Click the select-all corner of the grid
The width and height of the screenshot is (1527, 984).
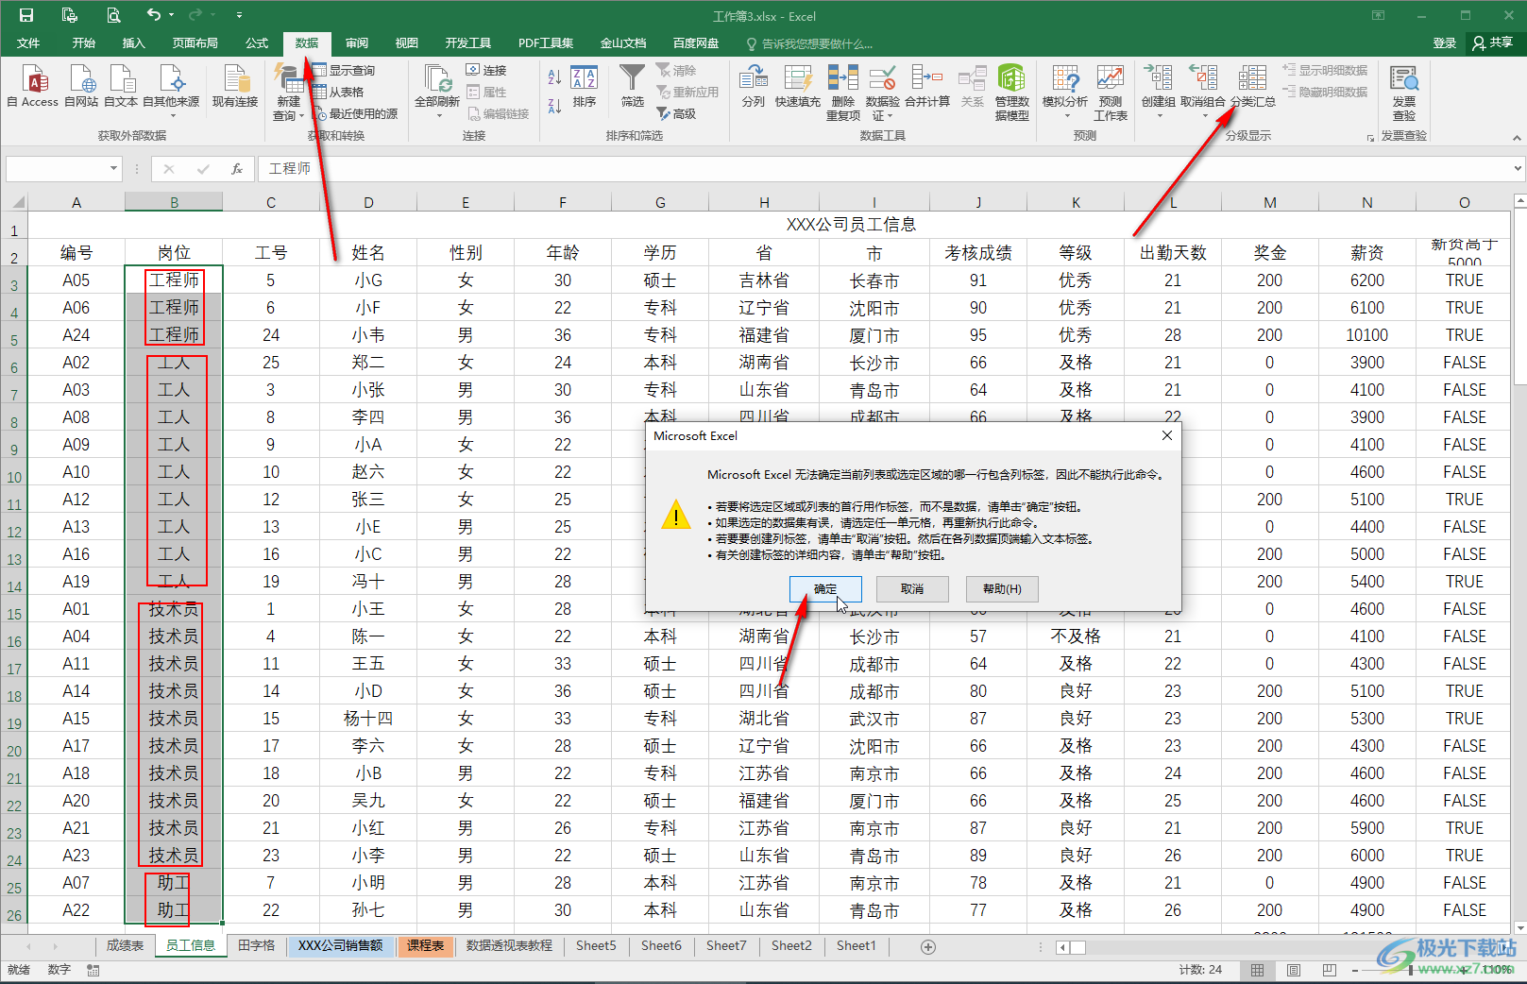16,202
